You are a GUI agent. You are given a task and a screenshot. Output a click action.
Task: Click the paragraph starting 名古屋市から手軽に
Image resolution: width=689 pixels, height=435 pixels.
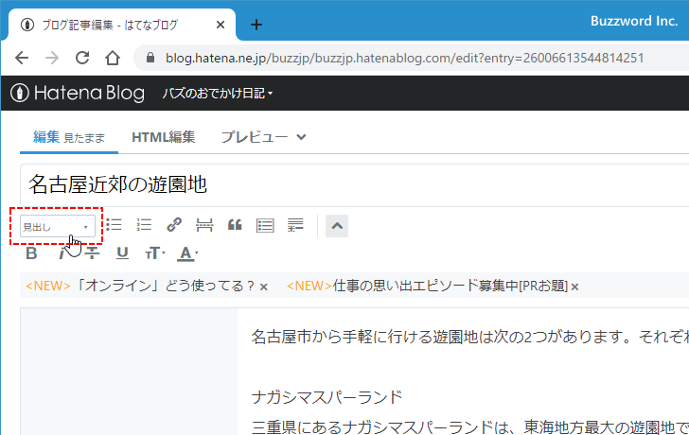pos(469,337)
